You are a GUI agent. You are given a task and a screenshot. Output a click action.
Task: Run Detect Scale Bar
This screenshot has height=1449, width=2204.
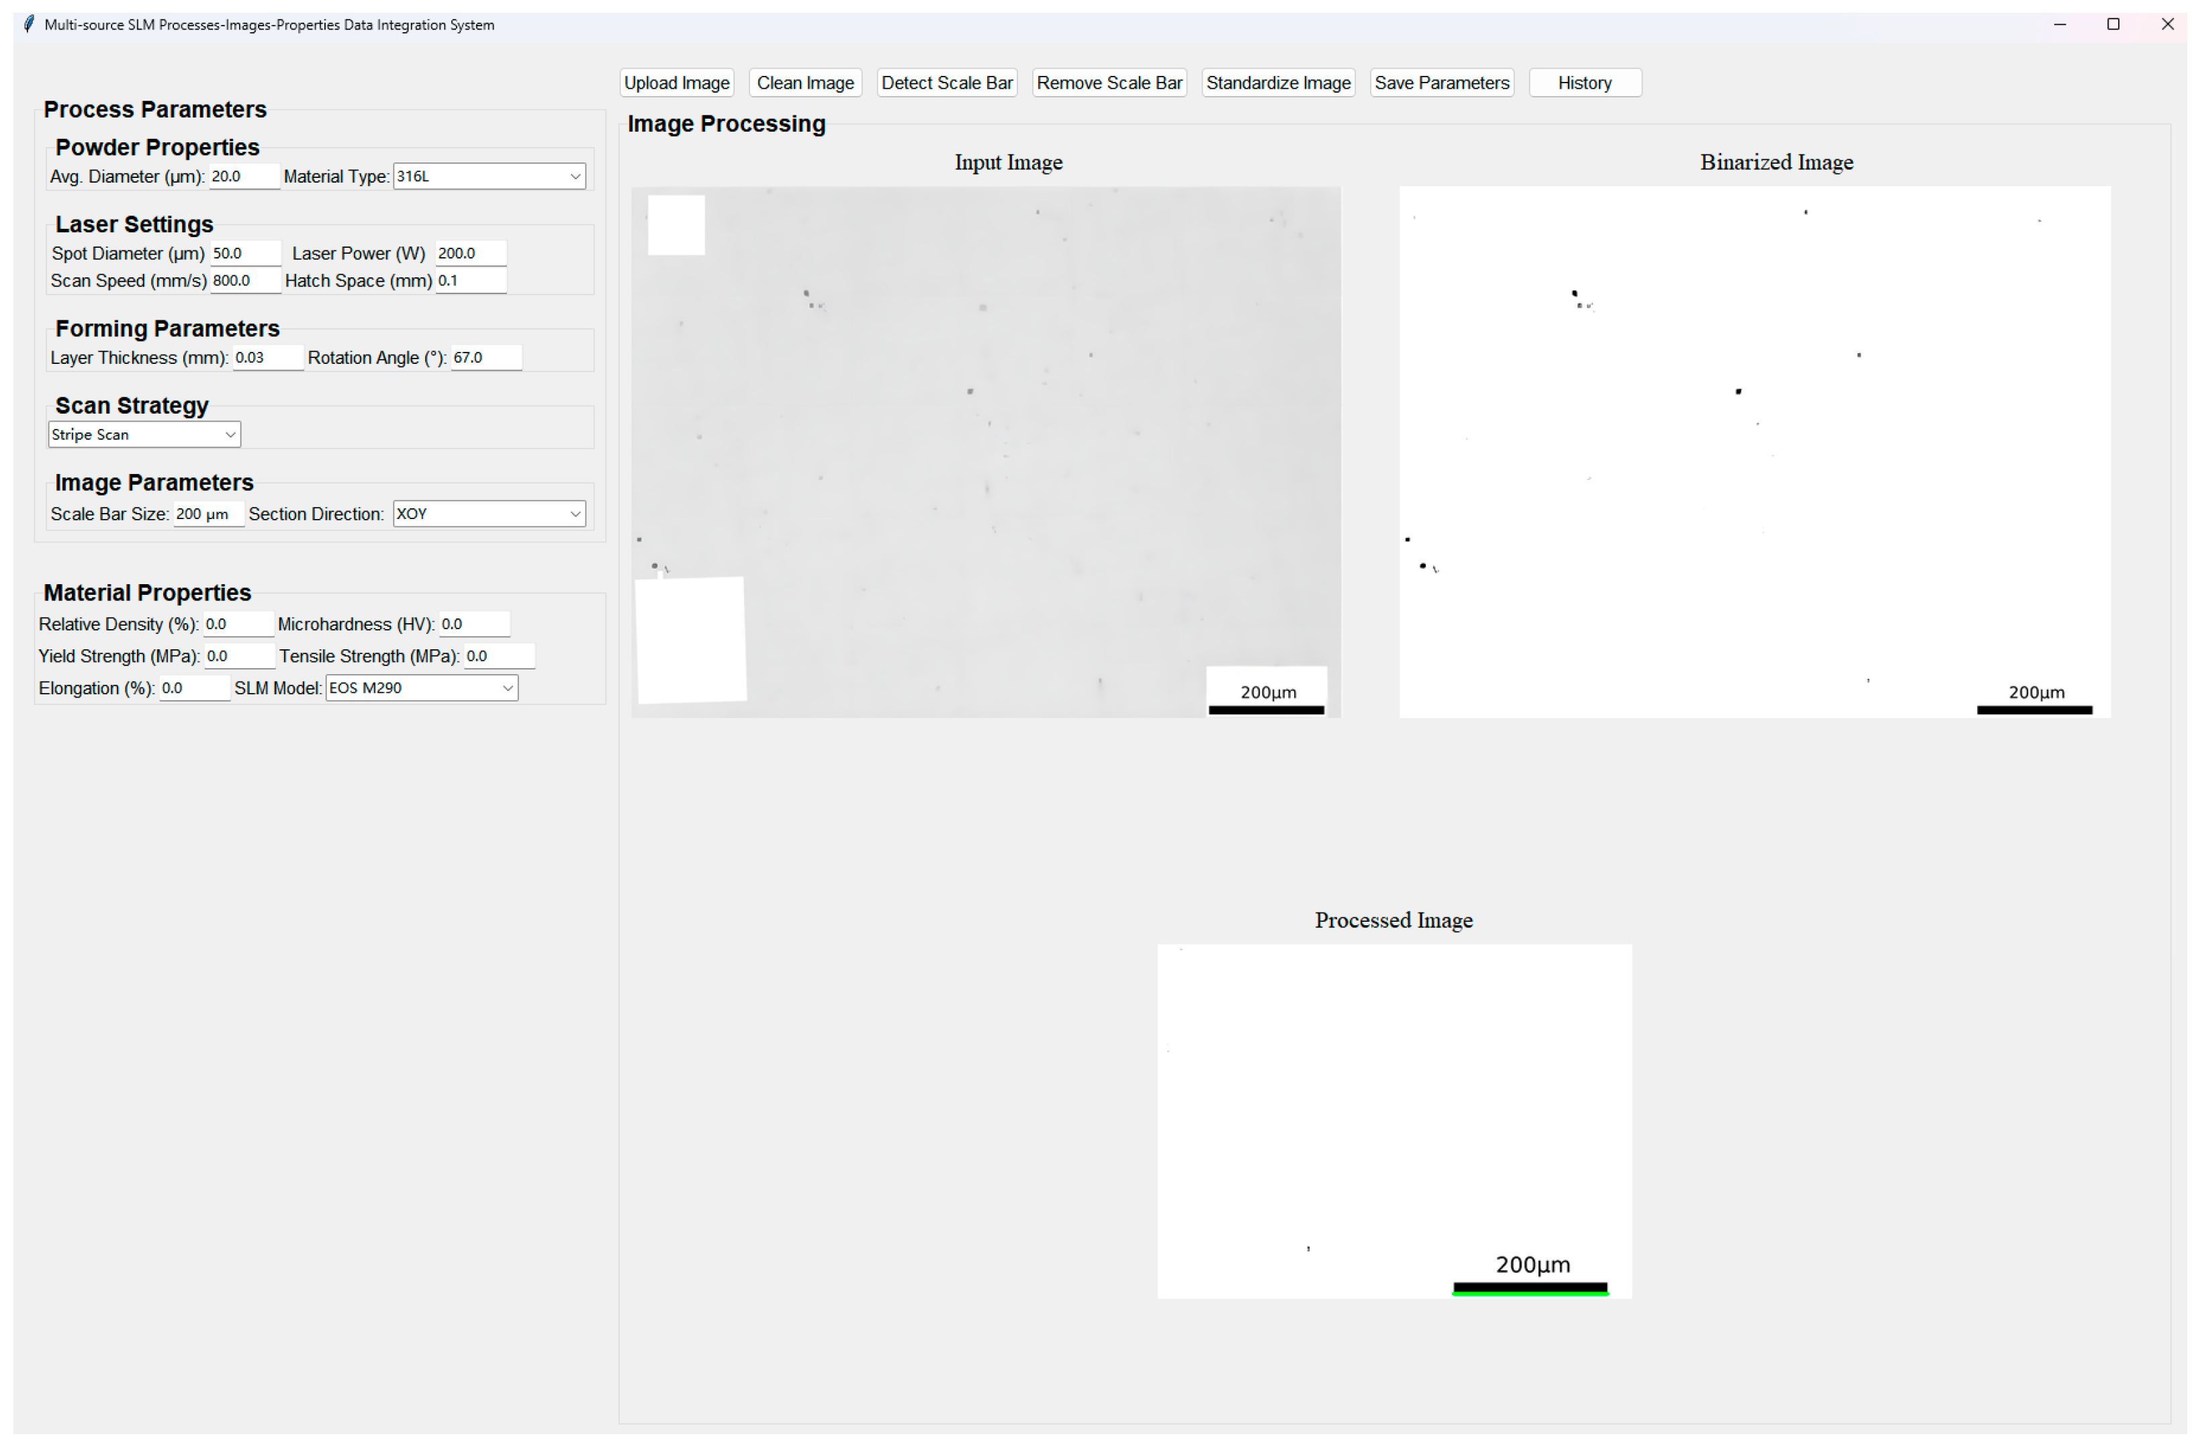946,83
